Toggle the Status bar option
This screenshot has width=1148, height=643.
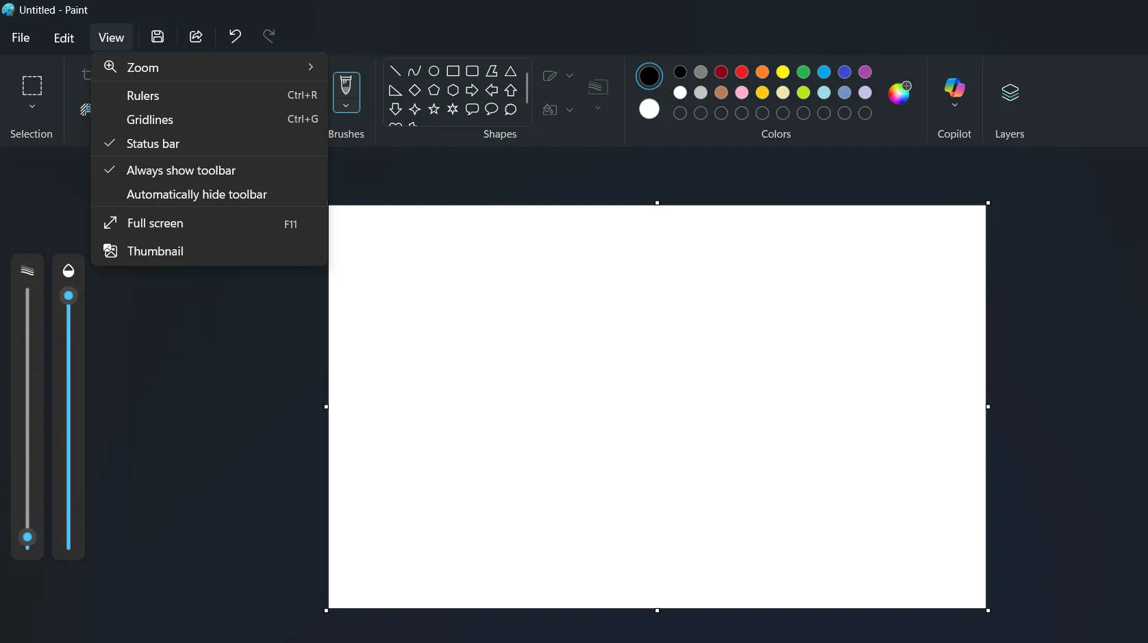pyautogui.click(x=152, y=144)
